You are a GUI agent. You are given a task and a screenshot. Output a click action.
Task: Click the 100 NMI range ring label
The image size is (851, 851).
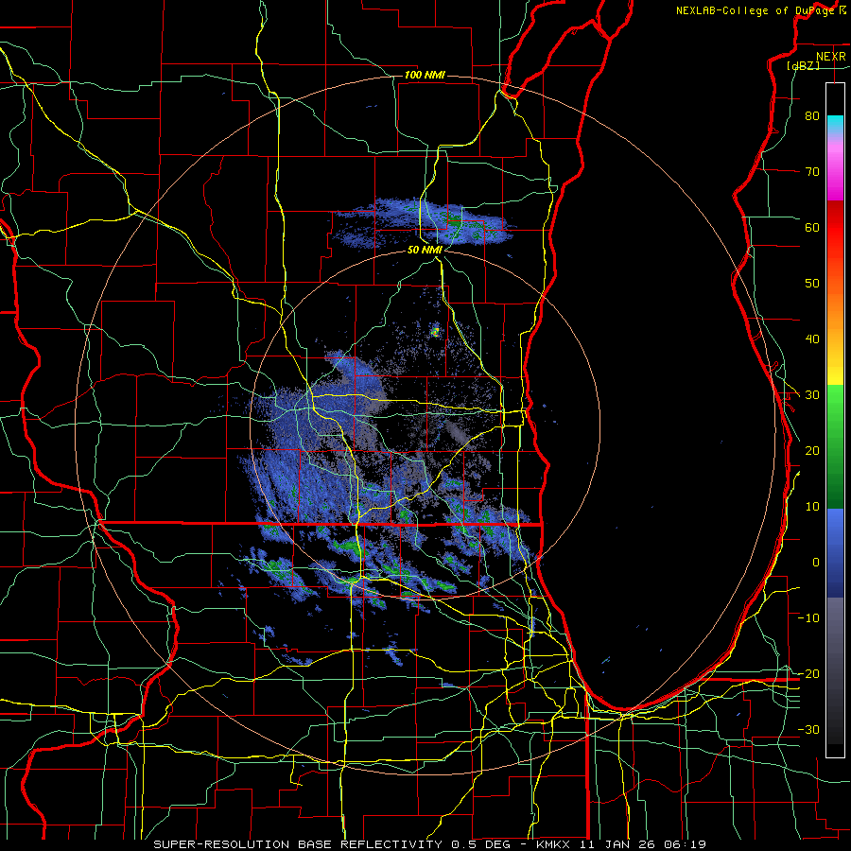tap(425, 75)
